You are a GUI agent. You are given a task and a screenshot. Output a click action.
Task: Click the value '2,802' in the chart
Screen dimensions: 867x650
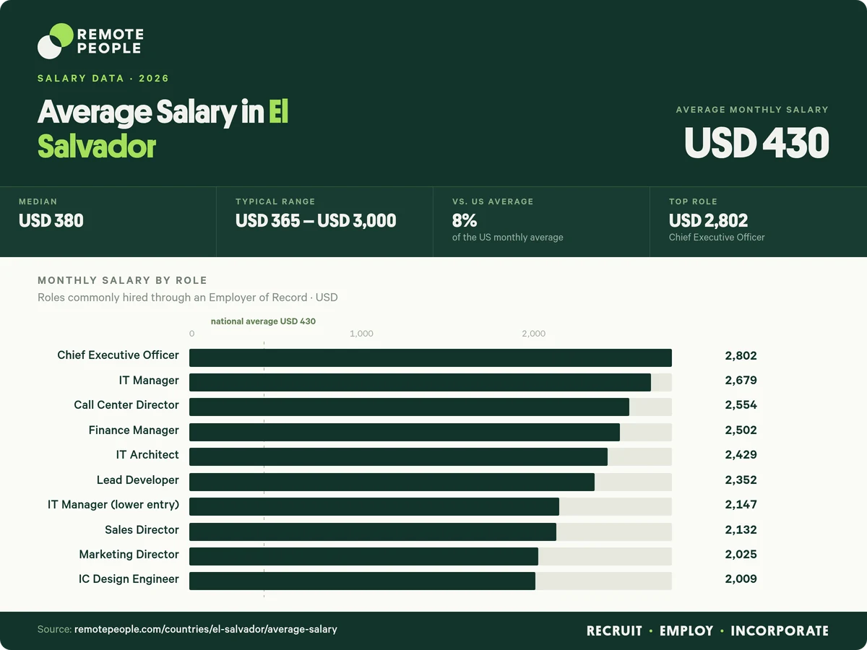click(741, 355)
